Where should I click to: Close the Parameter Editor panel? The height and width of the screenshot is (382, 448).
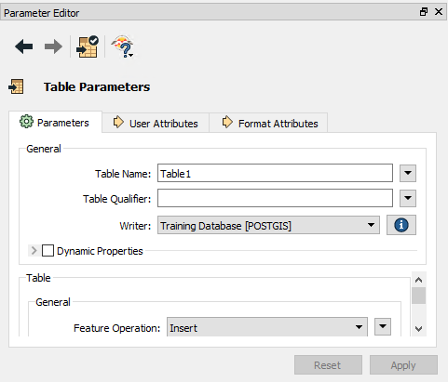439,12
